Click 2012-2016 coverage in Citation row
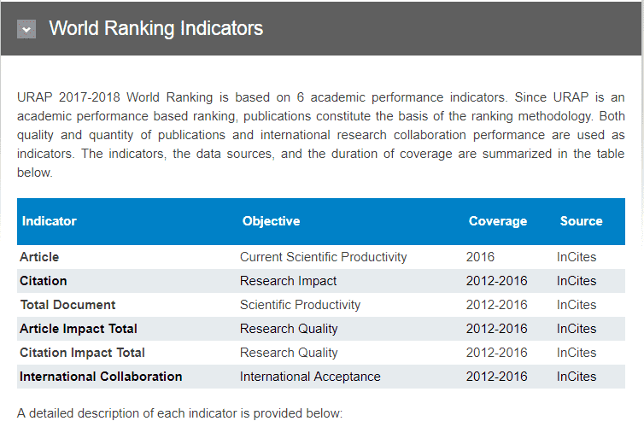This screenshot has height=421, width=644. [x=496, y=281]
